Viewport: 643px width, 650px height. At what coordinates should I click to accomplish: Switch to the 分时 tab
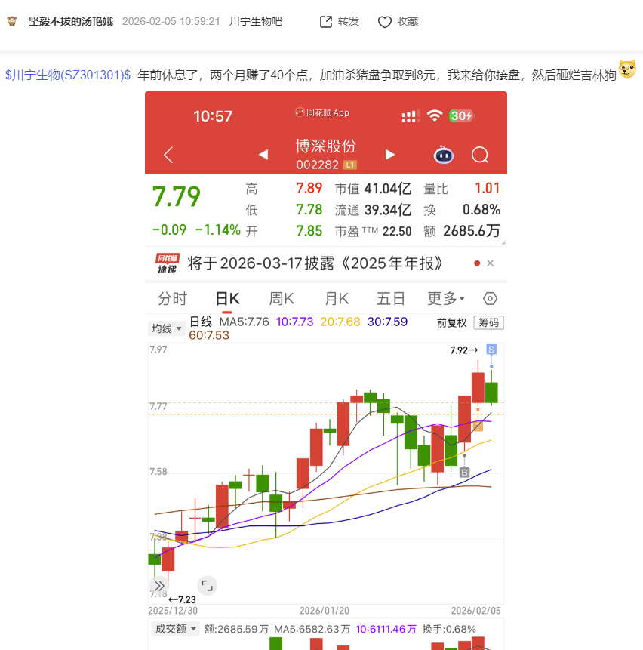[172, 299]
